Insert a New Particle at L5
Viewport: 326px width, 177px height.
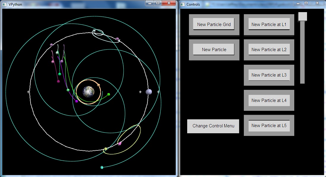click(x=269, y=126)
